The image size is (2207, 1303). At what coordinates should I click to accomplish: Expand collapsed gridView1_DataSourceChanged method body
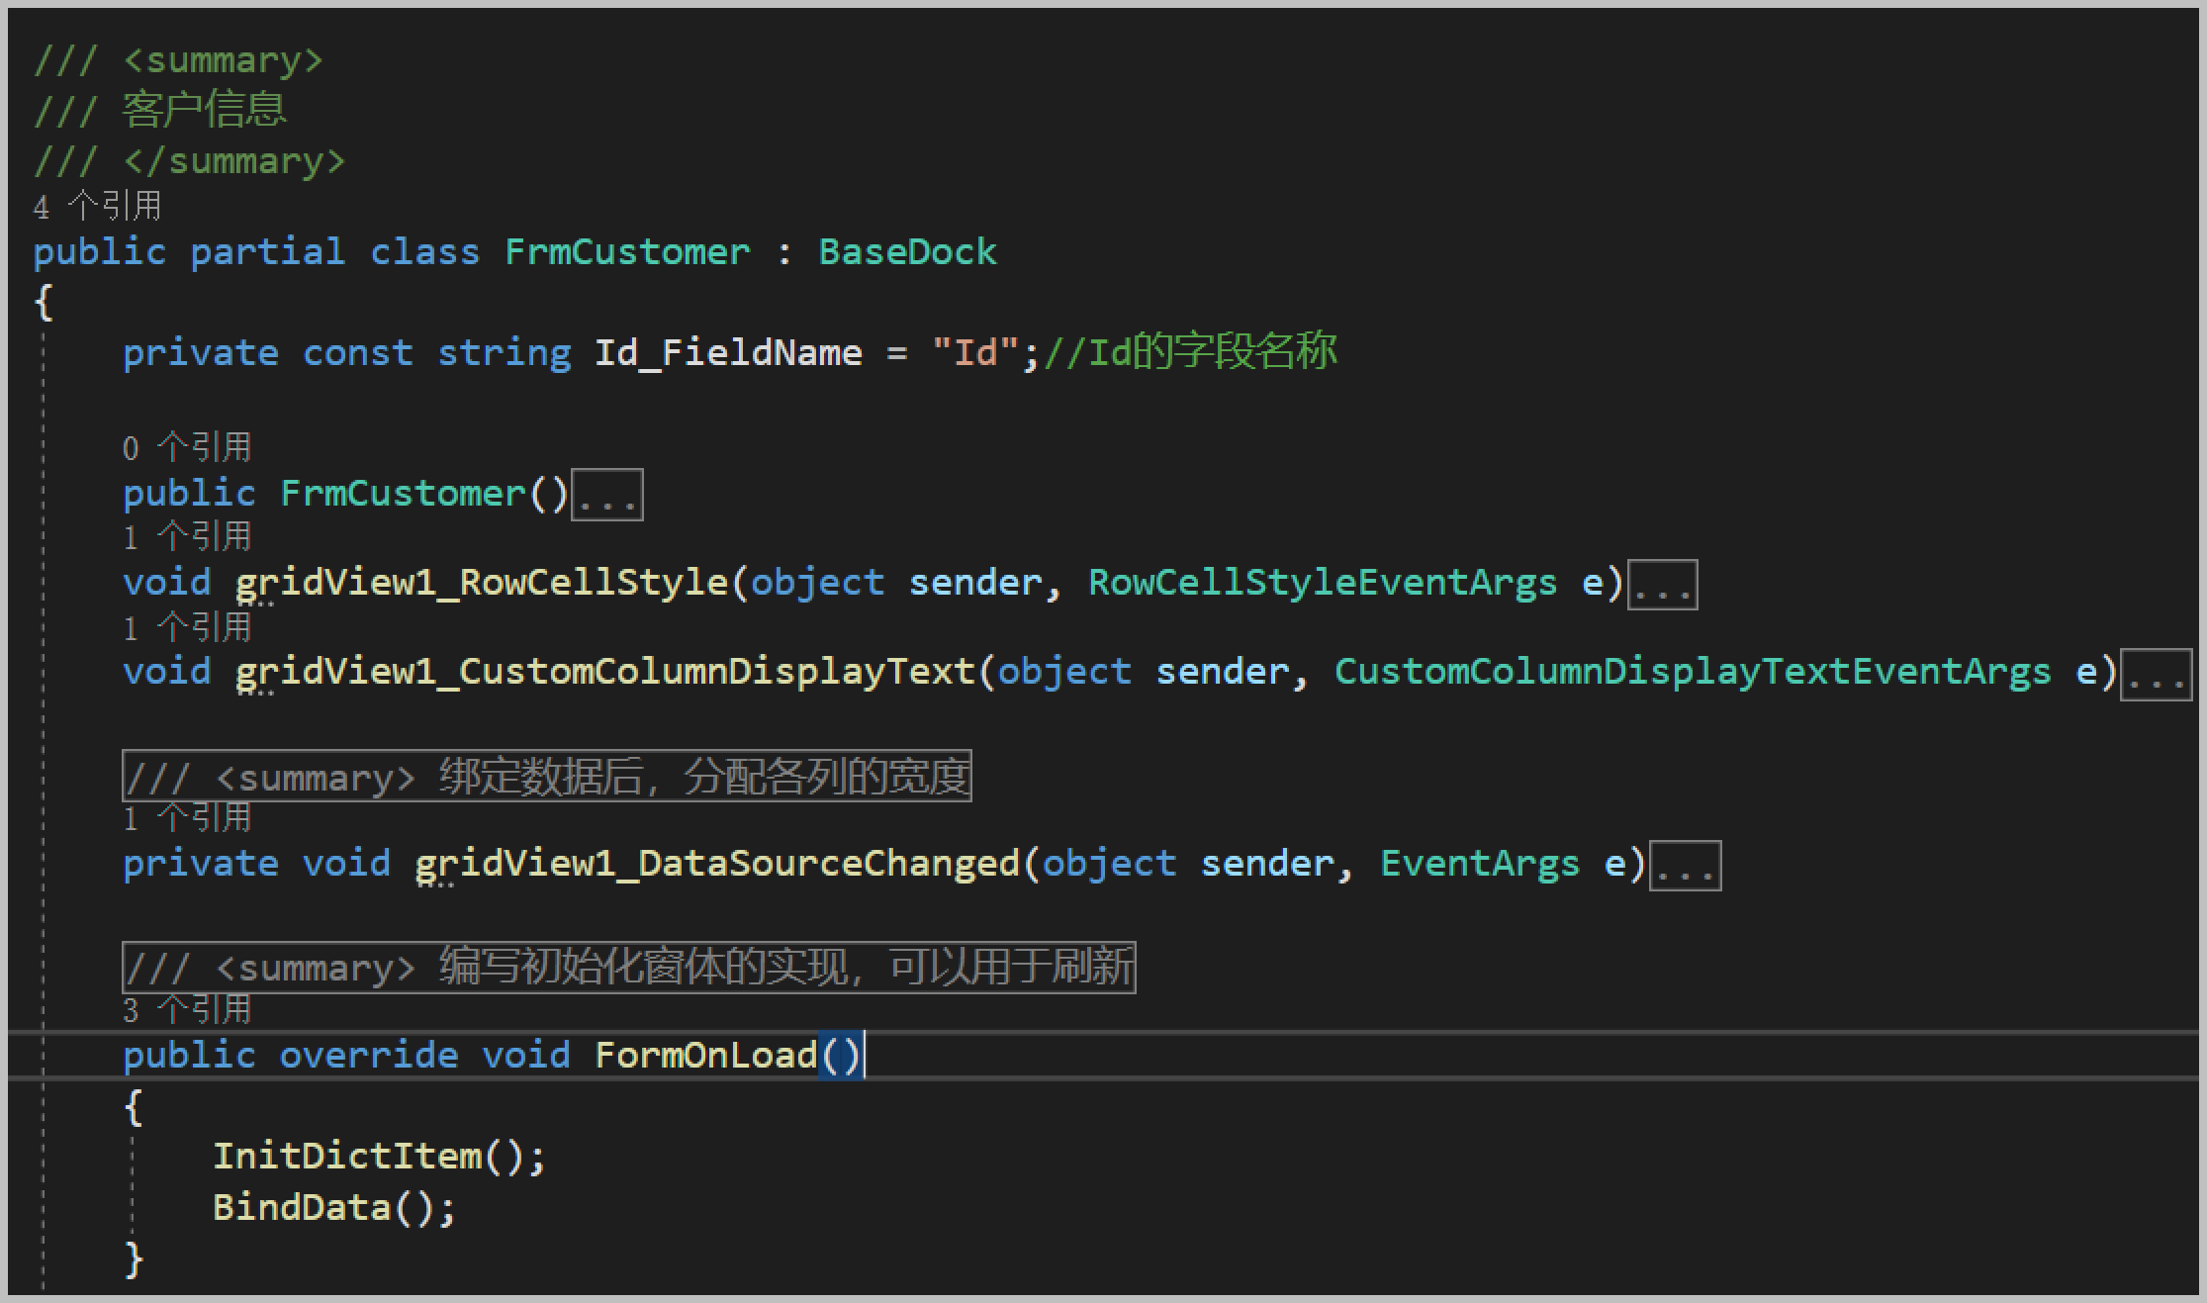pos(1686,866)
